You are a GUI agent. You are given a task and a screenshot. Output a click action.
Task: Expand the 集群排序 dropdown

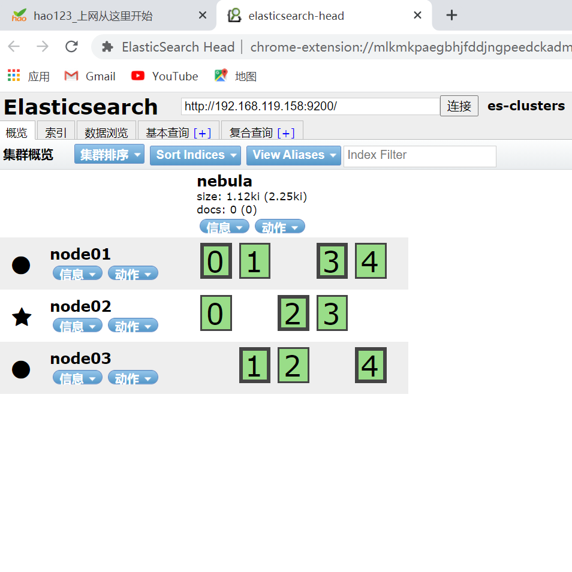point(110,154)
